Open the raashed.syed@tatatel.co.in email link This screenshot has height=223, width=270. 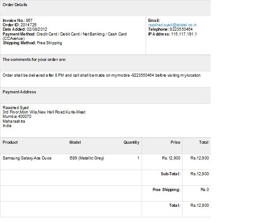click(172, 25)
